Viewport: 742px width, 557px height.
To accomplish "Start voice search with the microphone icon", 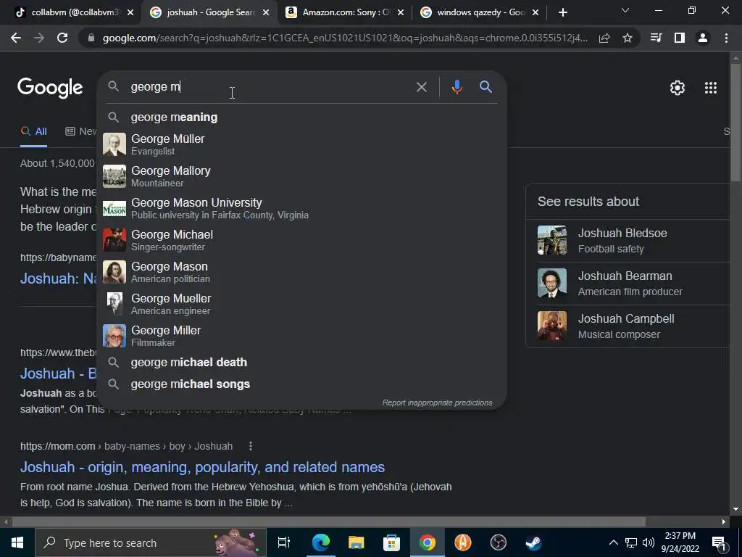I will point(457,87).
